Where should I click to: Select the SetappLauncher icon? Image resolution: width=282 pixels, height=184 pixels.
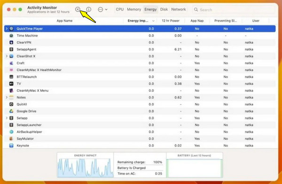(11, 125)
